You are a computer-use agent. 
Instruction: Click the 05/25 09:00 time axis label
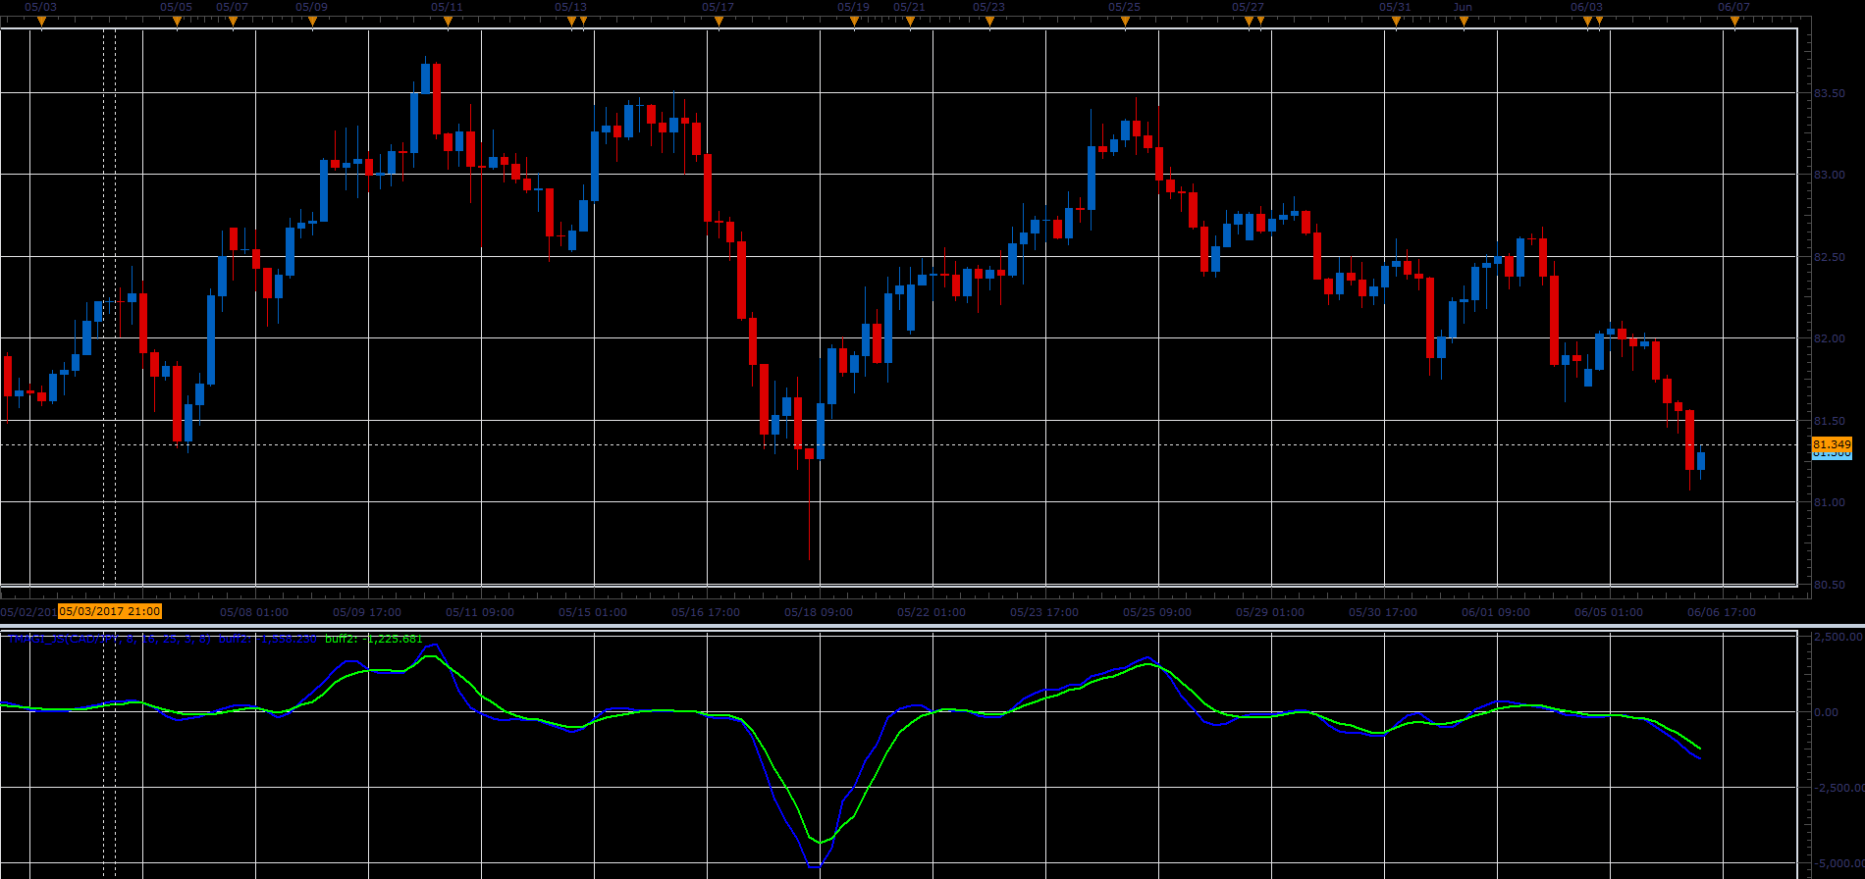pyautogui.click(x=1157, y=612)
